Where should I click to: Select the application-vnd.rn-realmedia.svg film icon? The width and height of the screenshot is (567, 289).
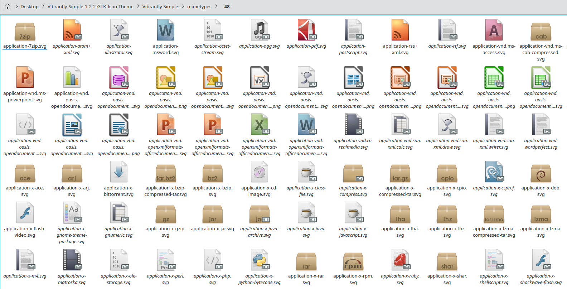pyautogui.click(x=353, y=125)
